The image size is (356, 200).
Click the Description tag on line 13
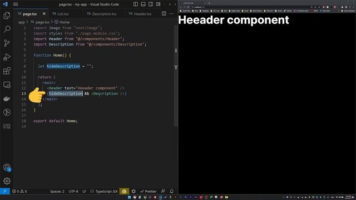pos(105,93)
